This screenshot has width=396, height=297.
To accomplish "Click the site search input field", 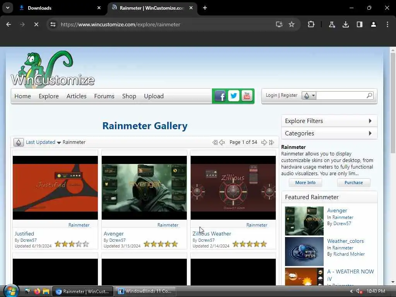I will (x=341, y=96).
